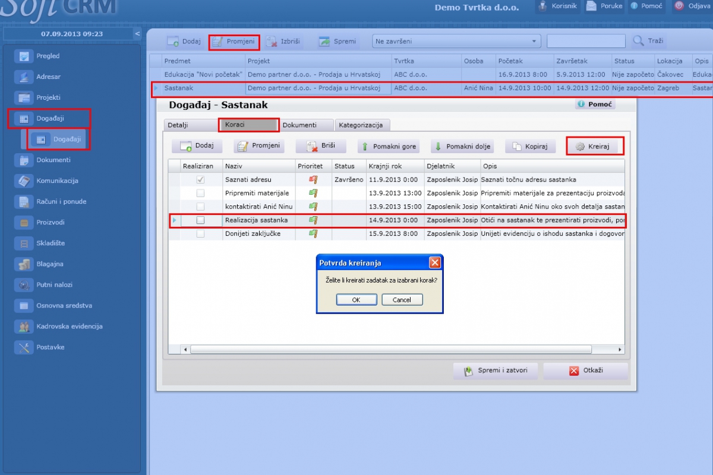The height and width of the screenshot is (475, 713).
Task: Click the Kreiraj gear button
Action: (595, 147)
